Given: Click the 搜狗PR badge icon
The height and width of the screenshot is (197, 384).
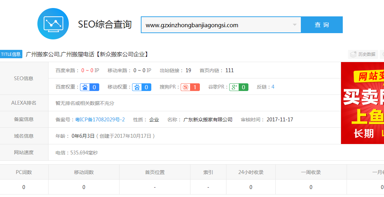Looking at the screenshot, I should click(x=190, y=87).
